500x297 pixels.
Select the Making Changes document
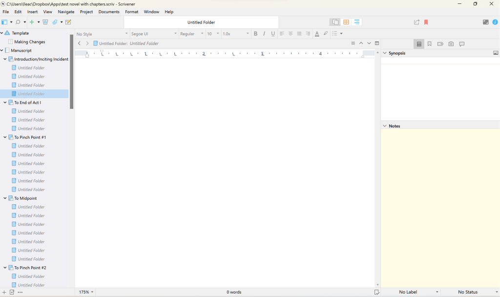30,42
